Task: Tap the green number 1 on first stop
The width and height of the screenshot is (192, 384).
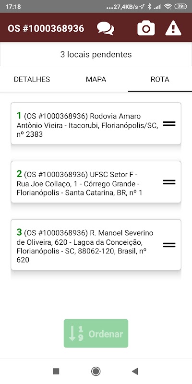Action: click(x=19, y=115)
